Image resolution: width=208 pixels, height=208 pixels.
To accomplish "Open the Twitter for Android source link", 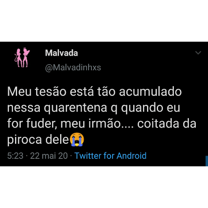I will coord(110,156).
